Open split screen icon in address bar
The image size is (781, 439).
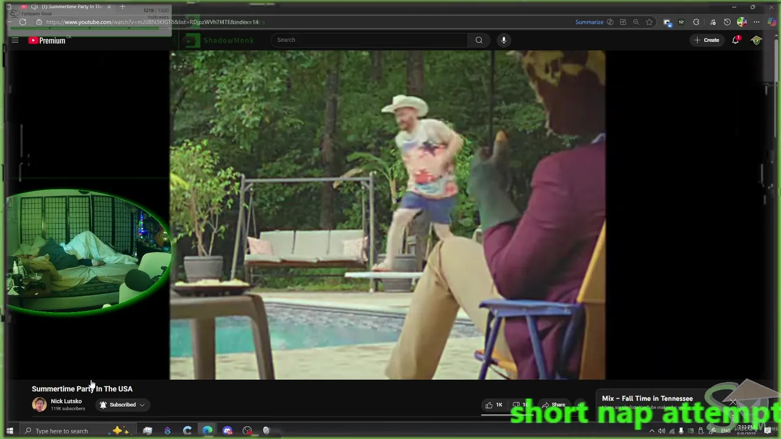click(x=623, y=22)
